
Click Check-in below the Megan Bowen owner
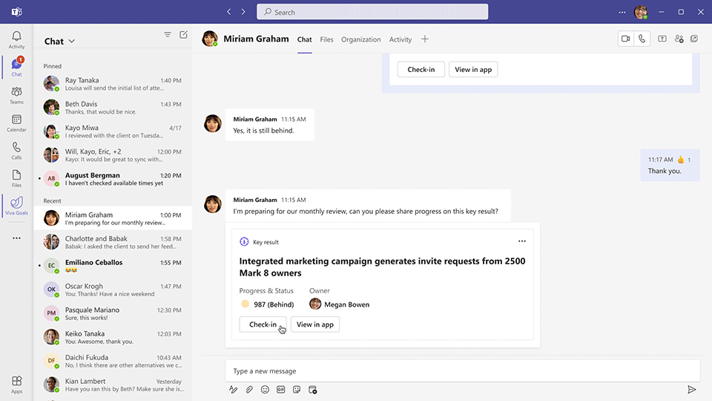(x=263, y=325)
